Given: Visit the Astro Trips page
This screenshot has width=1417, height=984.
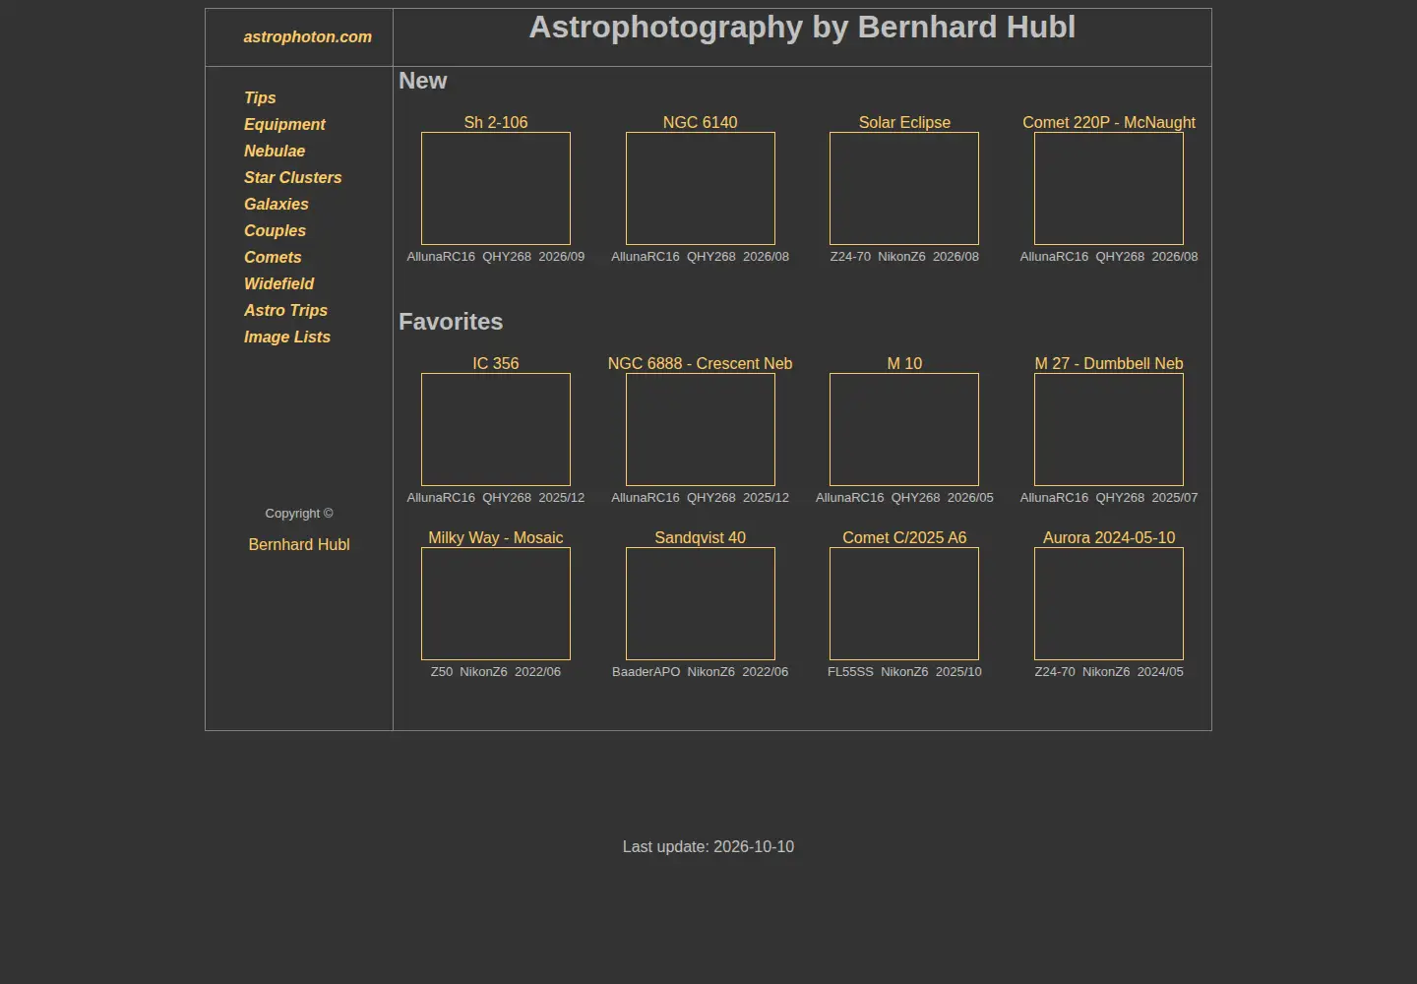Looking at the screenshot, I should click(x=285, y=310).
